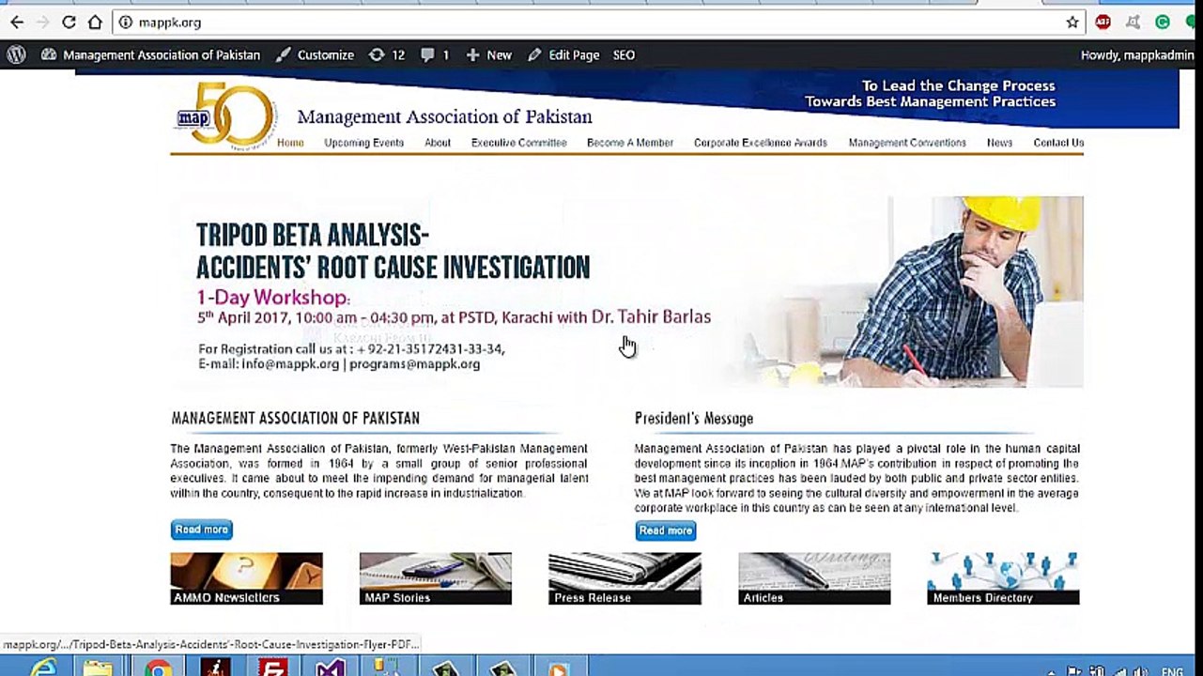Open the Executive Committee menu

click(518, 143)
